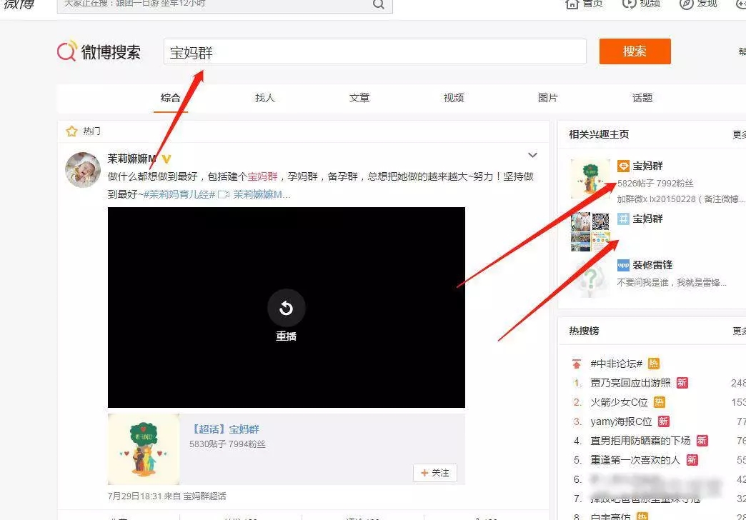Viewport: 746px width, 520px height.
Task: Click the question-mark avatar for 装修雷锋
Action: (590, 279)
